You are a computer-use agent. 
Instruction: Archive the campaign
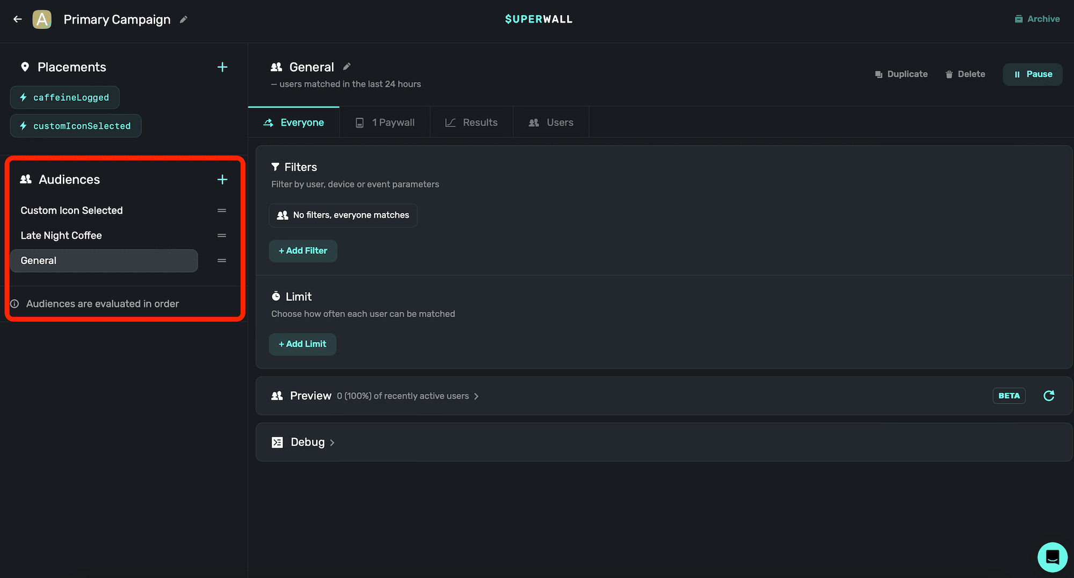click(x=1037, y=19)
